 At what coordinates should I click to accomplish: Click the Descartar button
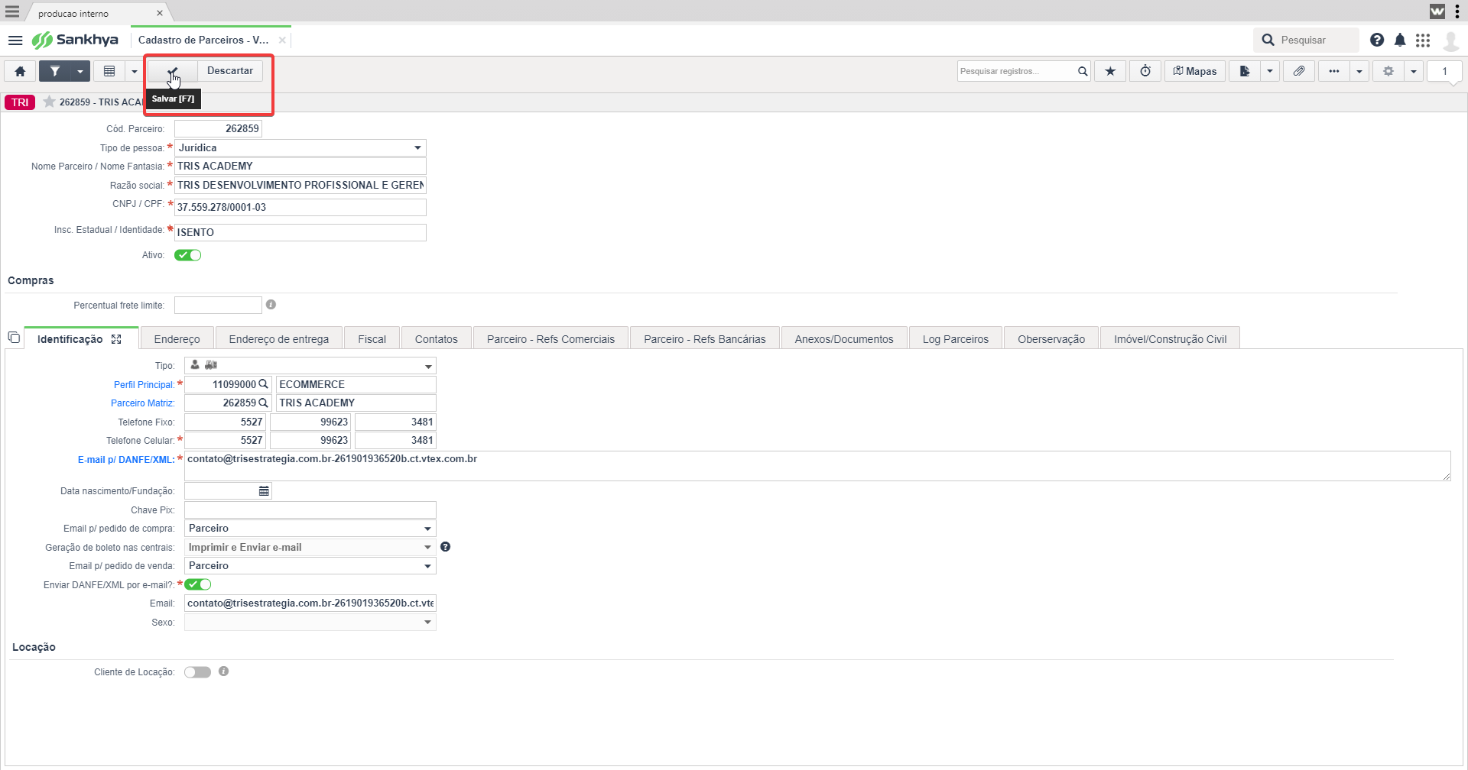pyautogui.click(x=230, y=71)
